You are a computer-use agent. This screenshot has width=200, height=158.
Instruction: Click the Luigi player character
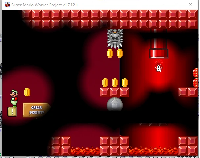pyautogui.click(x=14, y=98)
